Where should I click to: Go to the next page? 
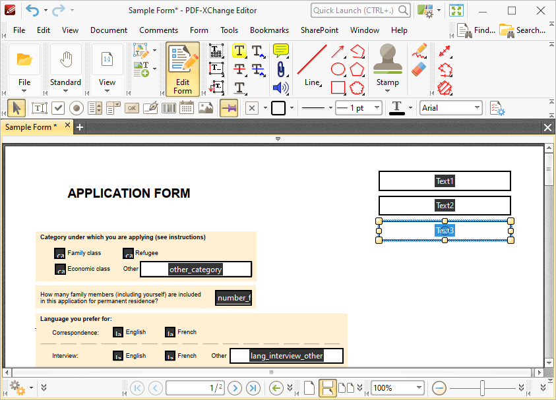click(235, 388)
